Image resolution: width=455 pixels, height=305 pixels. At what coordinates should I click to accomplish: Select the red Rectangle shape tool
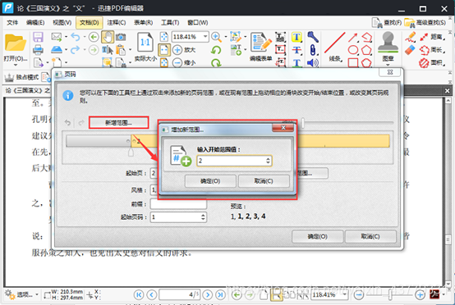pyautogui.click(x=352, y=62)
